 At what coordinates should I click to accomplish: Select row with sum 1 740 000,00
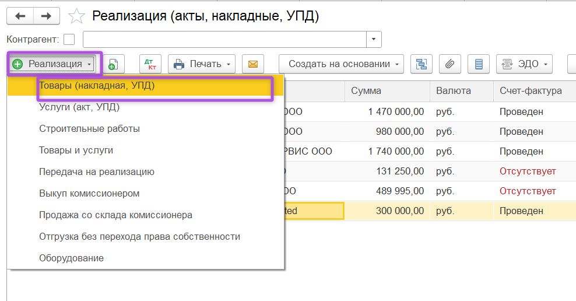click(430, 152)
